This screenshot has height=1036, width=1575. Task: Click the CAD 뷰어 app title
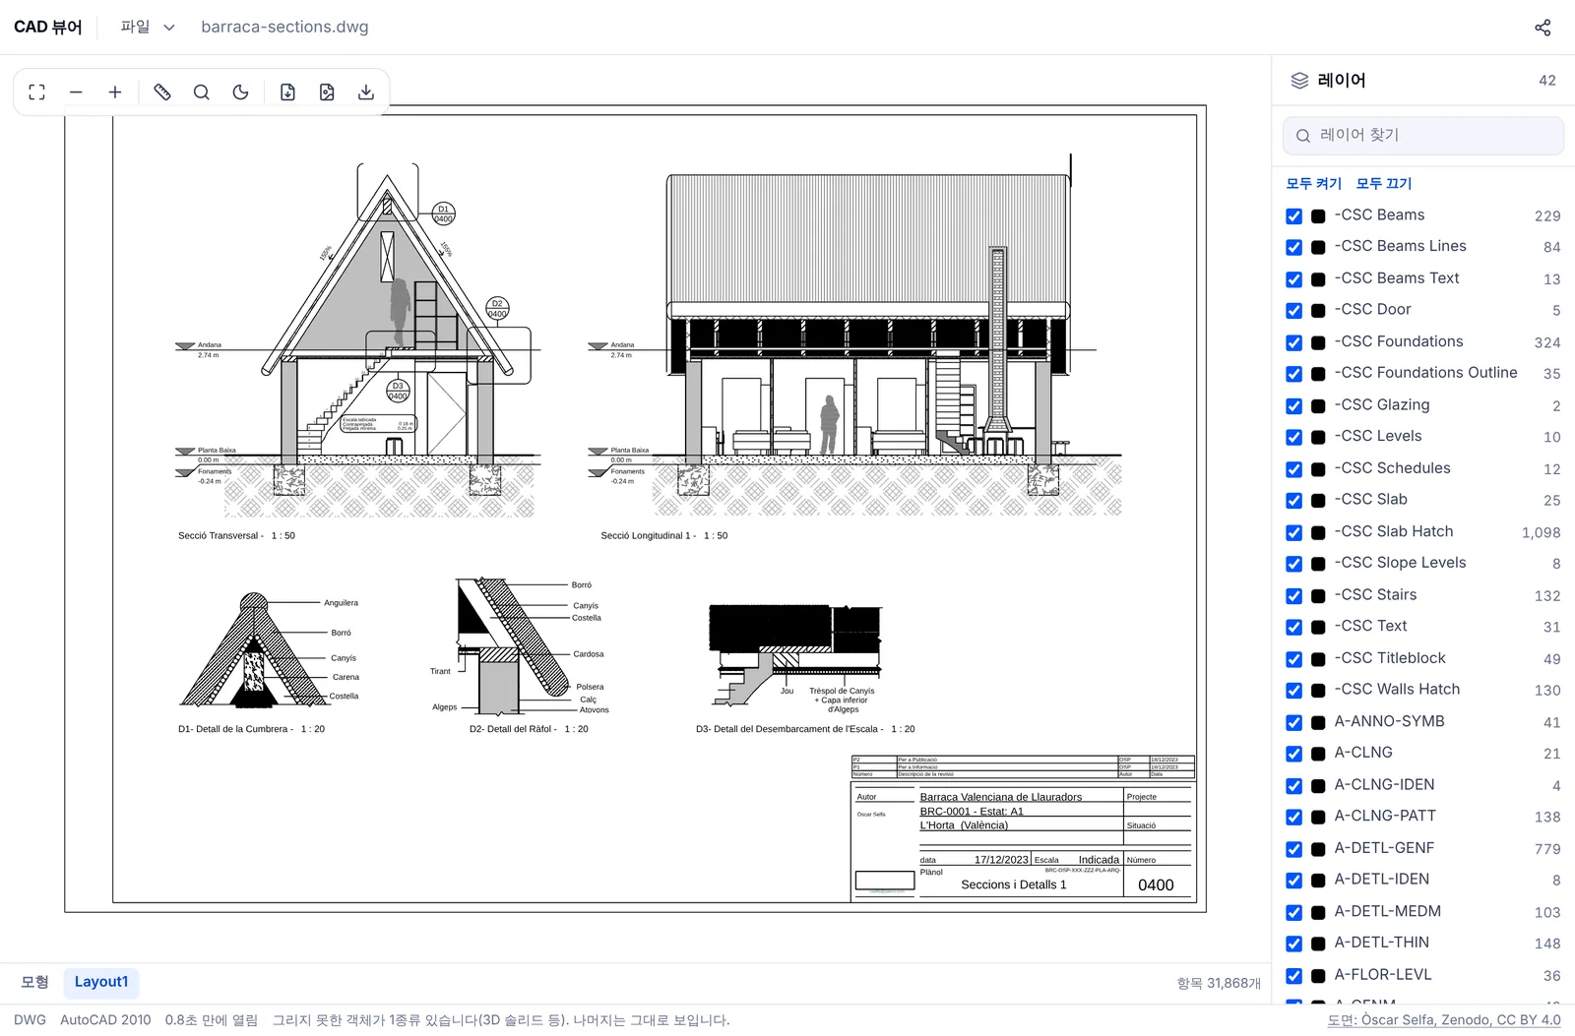[48, 28]
